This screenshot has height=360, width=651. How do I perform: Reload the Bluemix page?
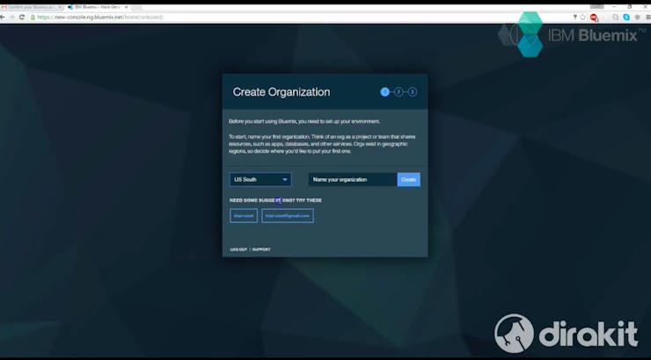point(22,17)
